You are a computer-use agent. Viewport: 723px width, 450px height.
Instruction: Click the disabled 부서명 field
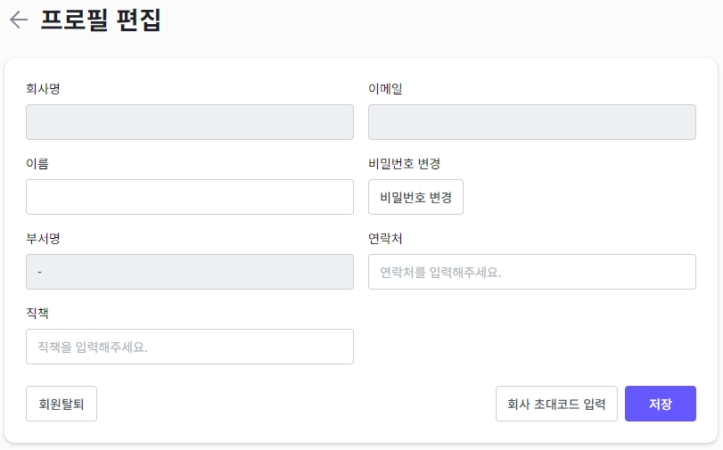pyautogui.click(x=190, y=272)
